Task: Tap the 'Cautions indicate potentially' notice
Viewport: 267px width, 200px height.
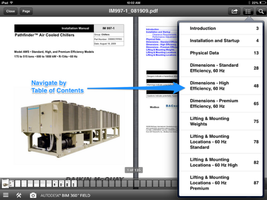Action: [x=162, y=96]
